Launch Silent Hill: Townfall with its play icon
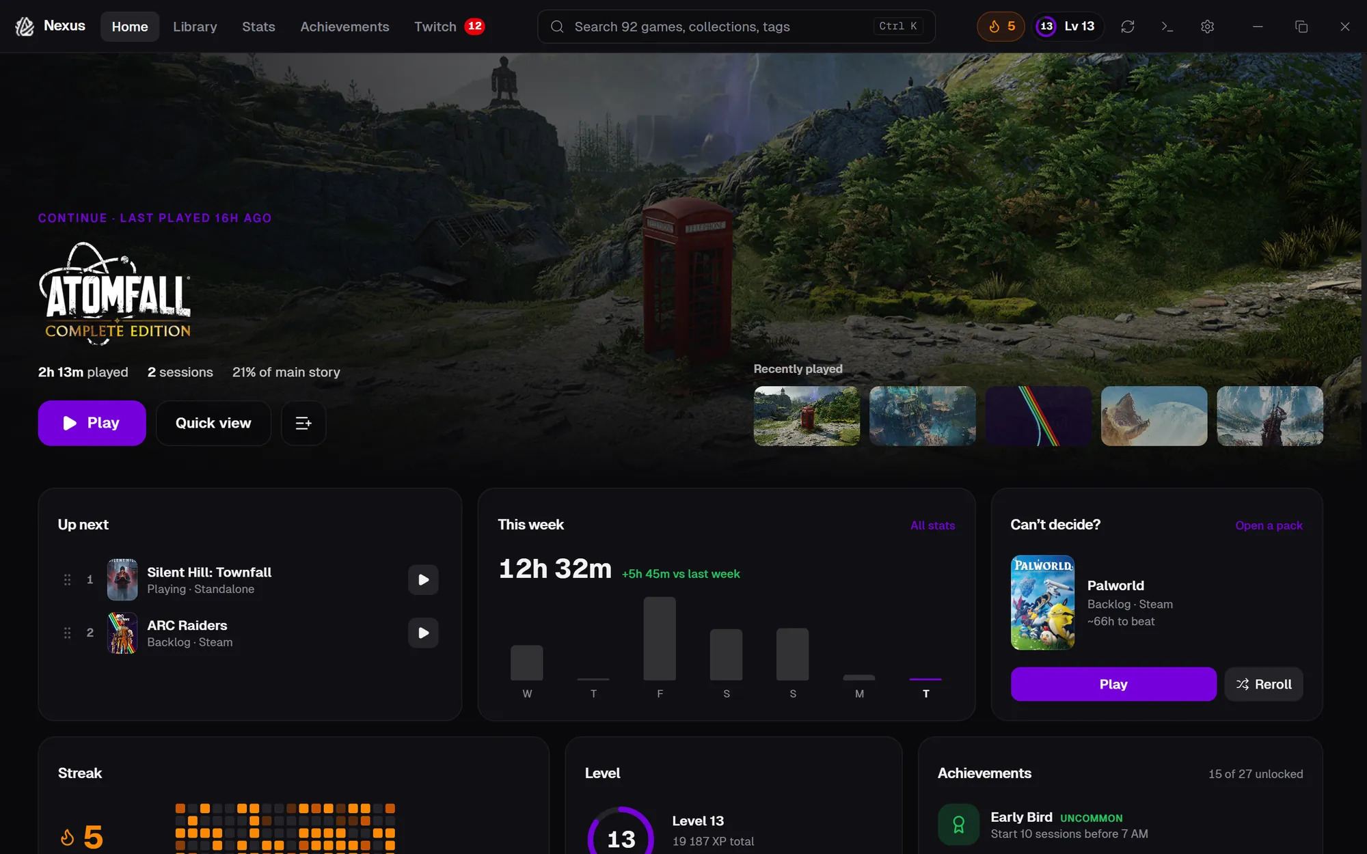The height and width of the screenshot is (854, 1367). click(x=424, y=580)
